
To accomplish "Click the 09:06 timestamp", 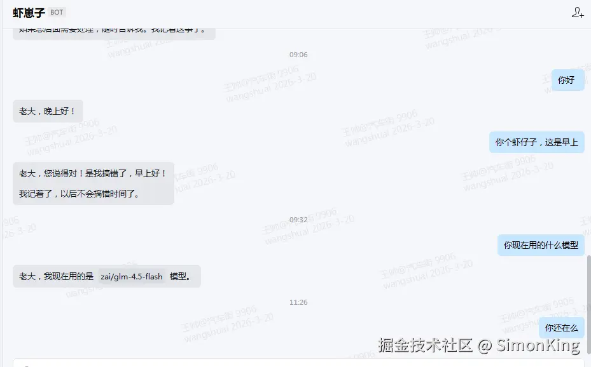I will click(298, 55).
